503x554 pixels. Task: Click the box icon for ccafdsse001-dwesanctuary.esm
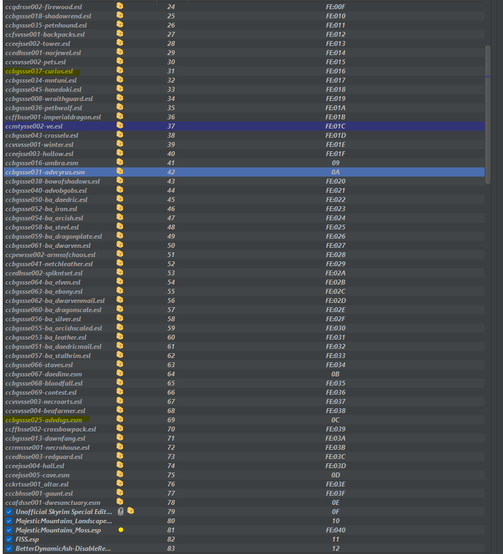click(120, 502)
